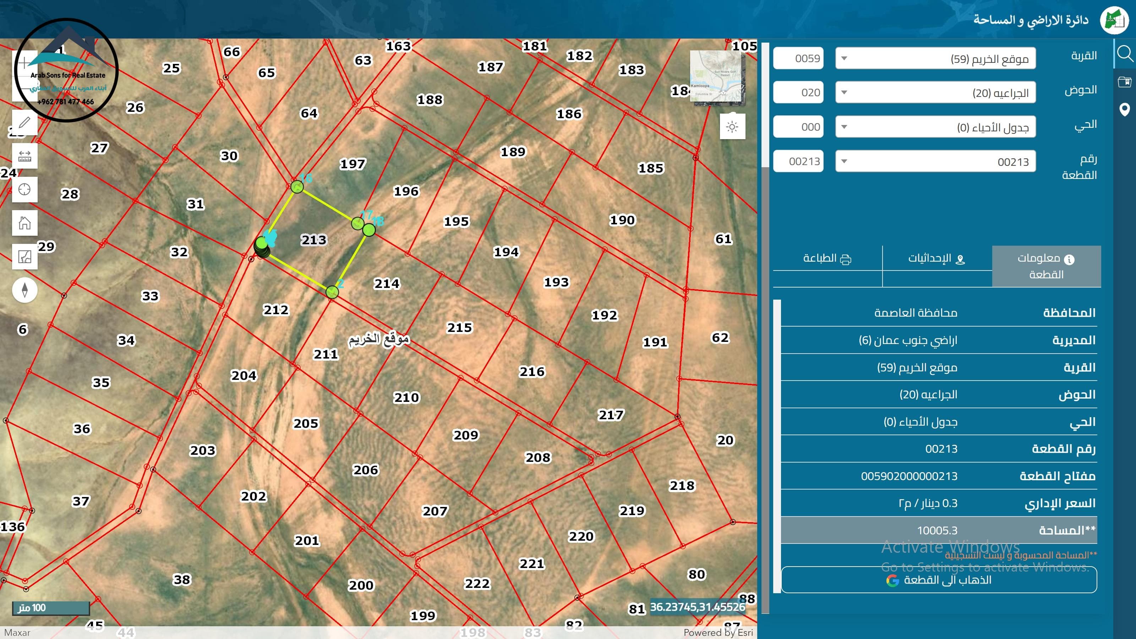This screenshot has width=1136, height=639.
Task: Open the map boundaries layer icon
Action: (25, 256)
